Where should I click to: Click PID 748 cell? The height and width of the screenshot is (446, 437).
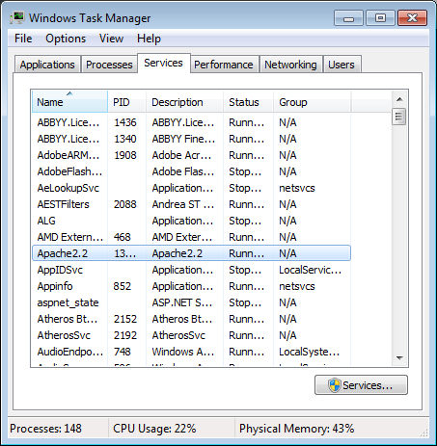[123, 352]
